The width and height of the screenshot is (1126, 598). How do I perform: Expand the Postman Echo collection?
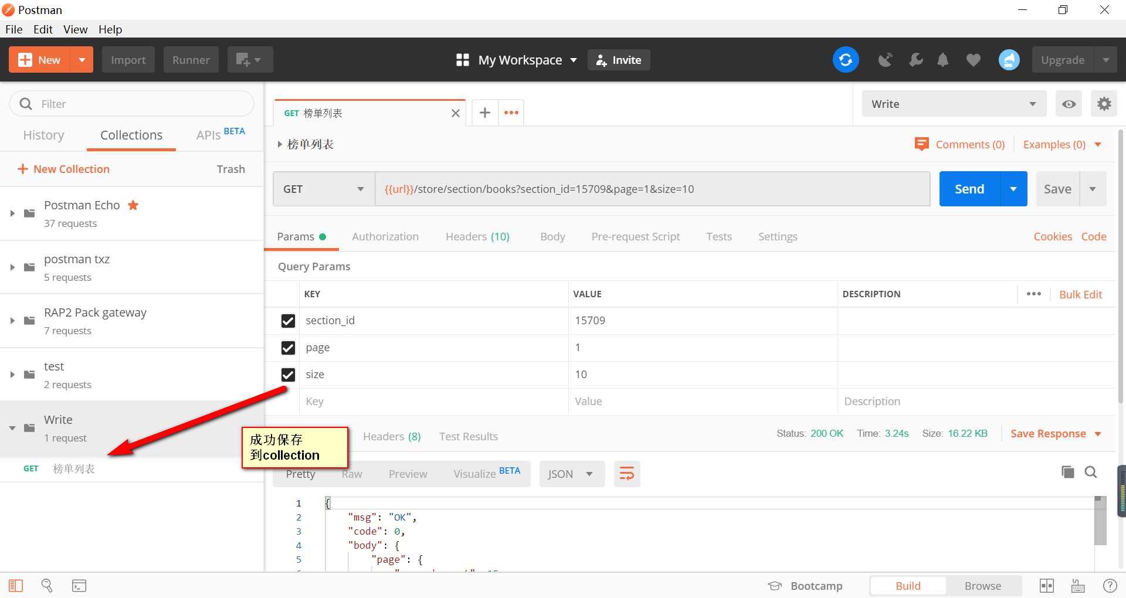point(12,213)
